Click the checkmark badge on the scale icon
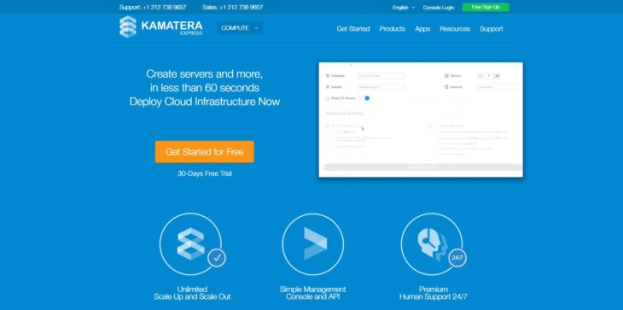 click(x=217, y=258)
